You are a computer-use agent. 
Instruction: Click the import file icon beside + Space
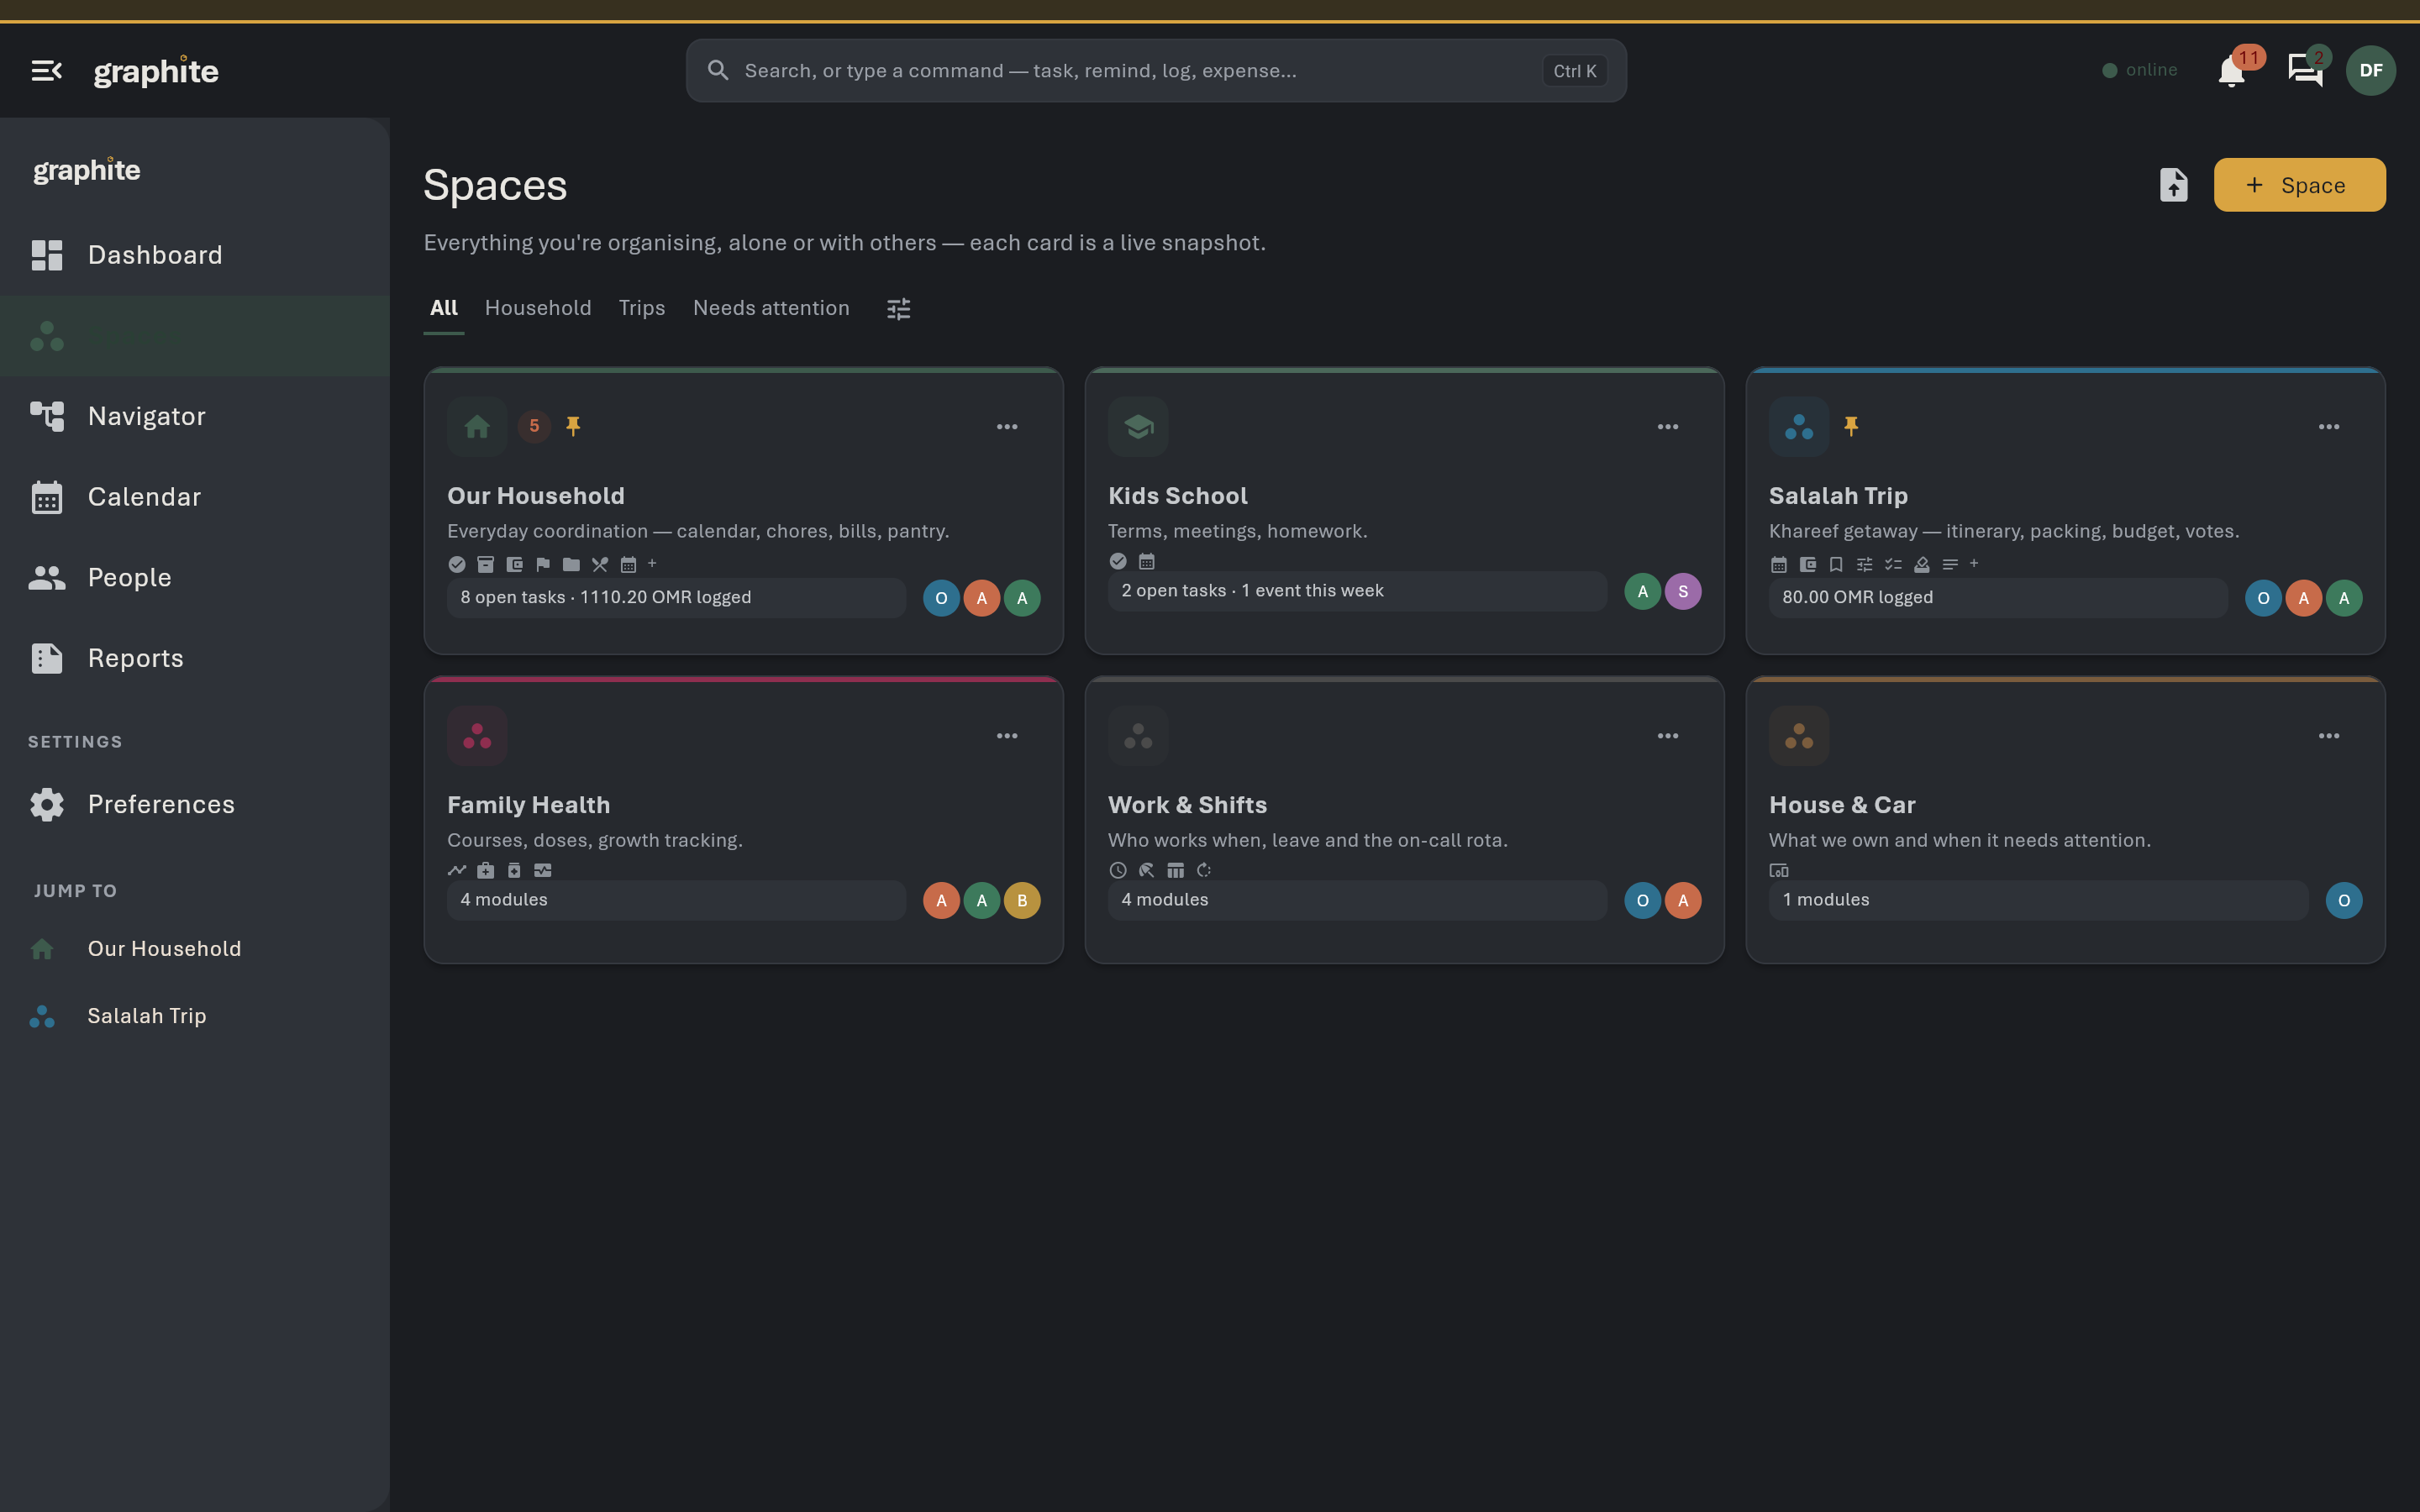point(2173,185)
